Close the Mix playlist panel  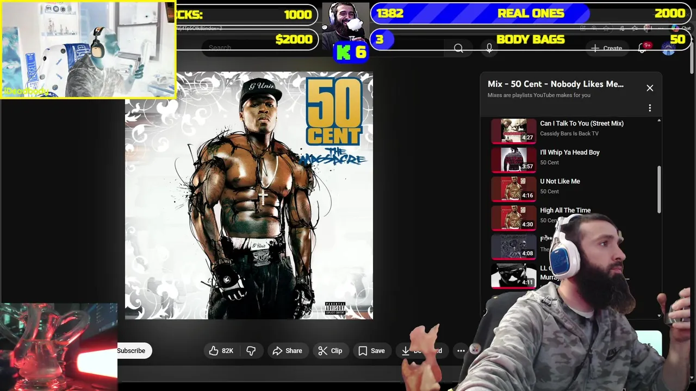pyautogui.click(x=650, y=88)
